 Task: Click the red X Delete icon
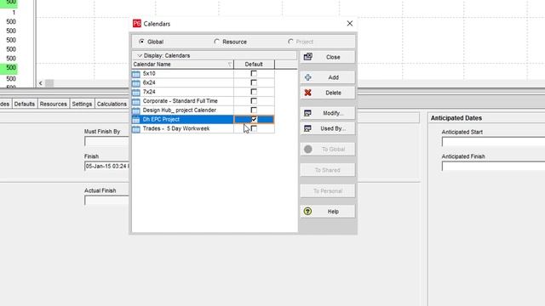pyautogui.click(x=307, y=93)
